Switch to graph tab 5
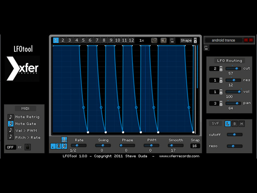This screenshot has height=193, width=257. click(x=83, y=40)
